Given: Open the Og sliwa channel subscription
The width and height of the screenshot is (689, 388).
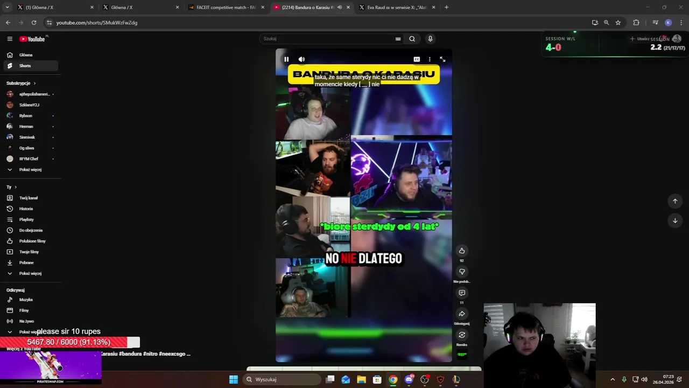Looking at the screenshot, I should [31, 148].
